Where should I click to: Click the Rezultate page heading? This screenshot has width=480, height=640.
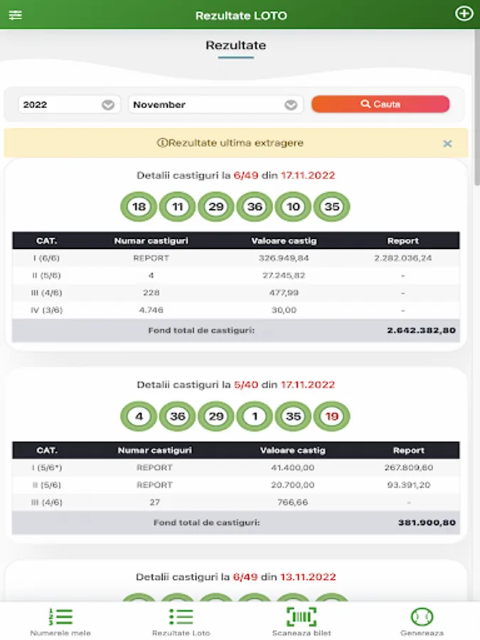236,46
